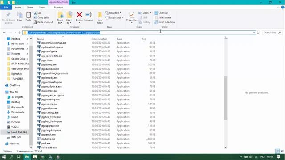Go up one folder level arrow
Viewport: 285px width, 160px height.
[x=20, y=32]
